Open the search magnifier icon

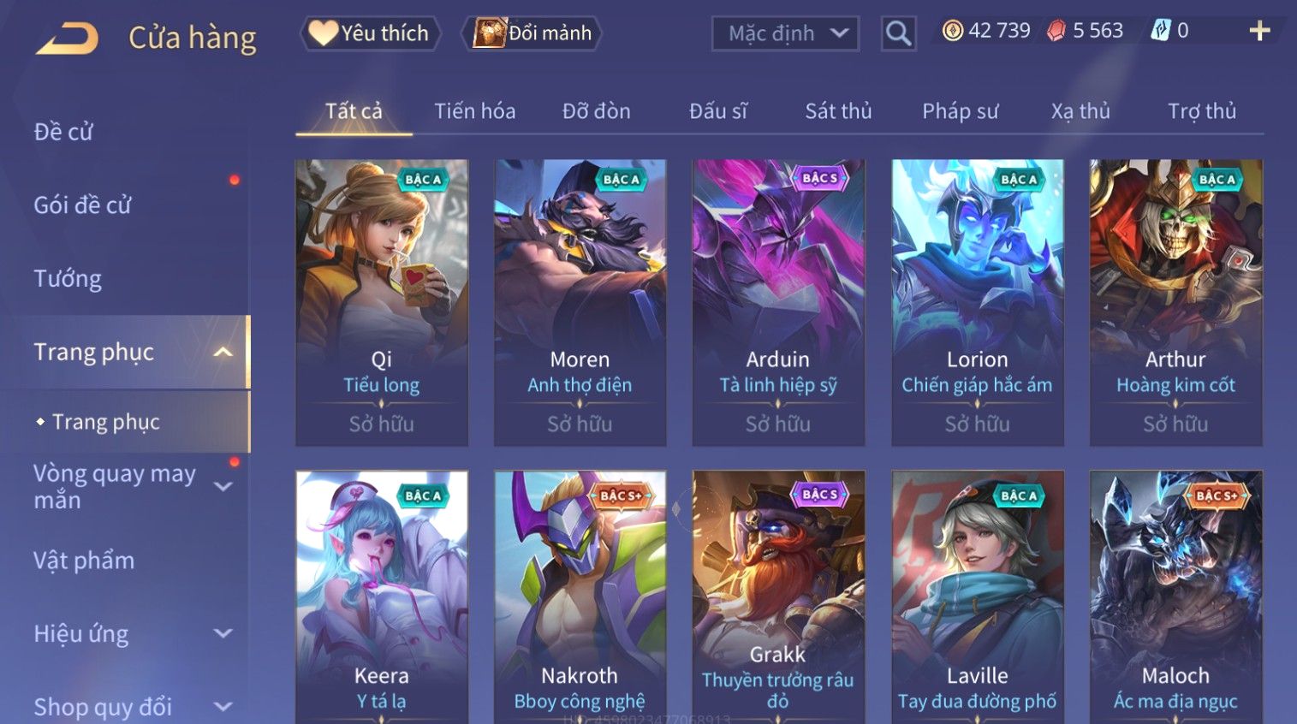[x=898, y=33]
